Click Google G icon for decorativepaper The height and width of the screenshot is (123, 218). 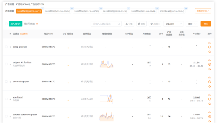click(x=210, y=86)
